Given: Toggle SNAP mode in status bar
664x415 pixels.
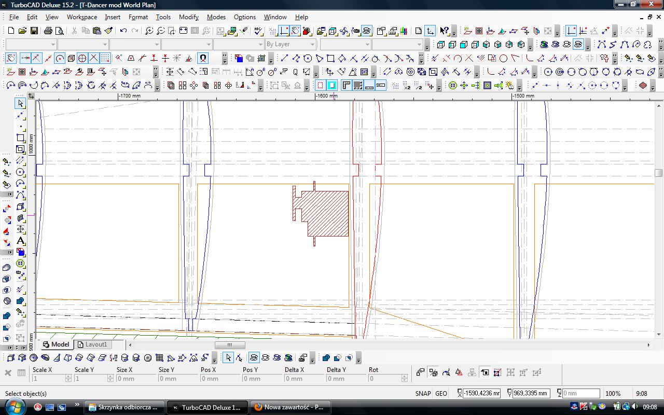Looking at the screenshot, I should coord(423,393).
